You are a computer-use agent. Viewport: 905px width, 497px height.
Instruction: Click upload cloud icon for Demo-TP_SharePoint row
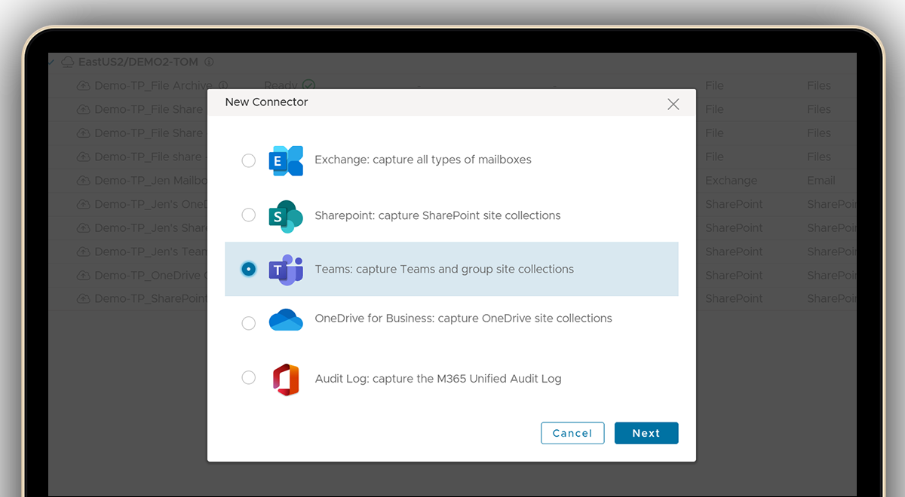(84, 299)
